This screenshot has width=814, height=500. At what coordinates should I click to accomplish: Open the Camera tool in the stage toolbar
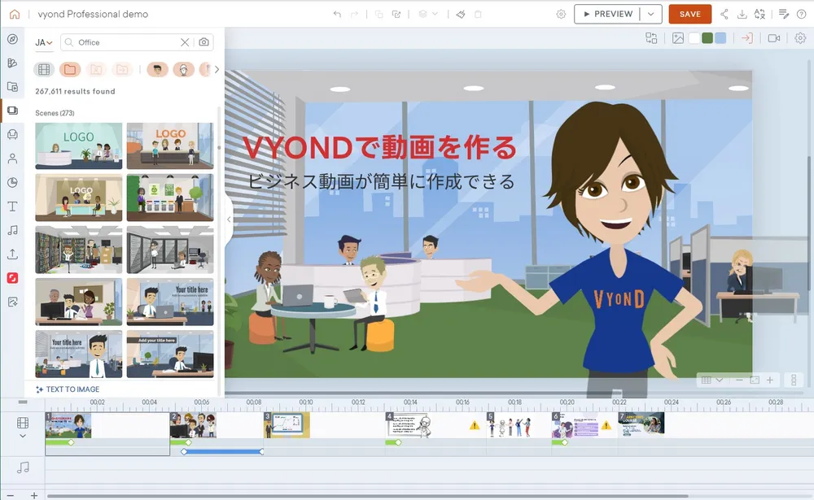click(x=773, y=38)
